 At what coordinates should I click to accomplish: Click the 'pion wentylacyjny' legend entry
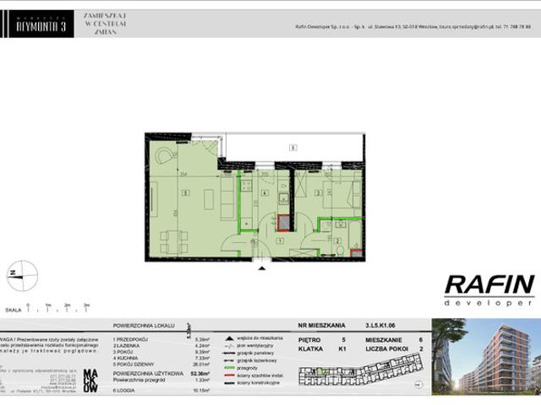[x=249, y=345]
